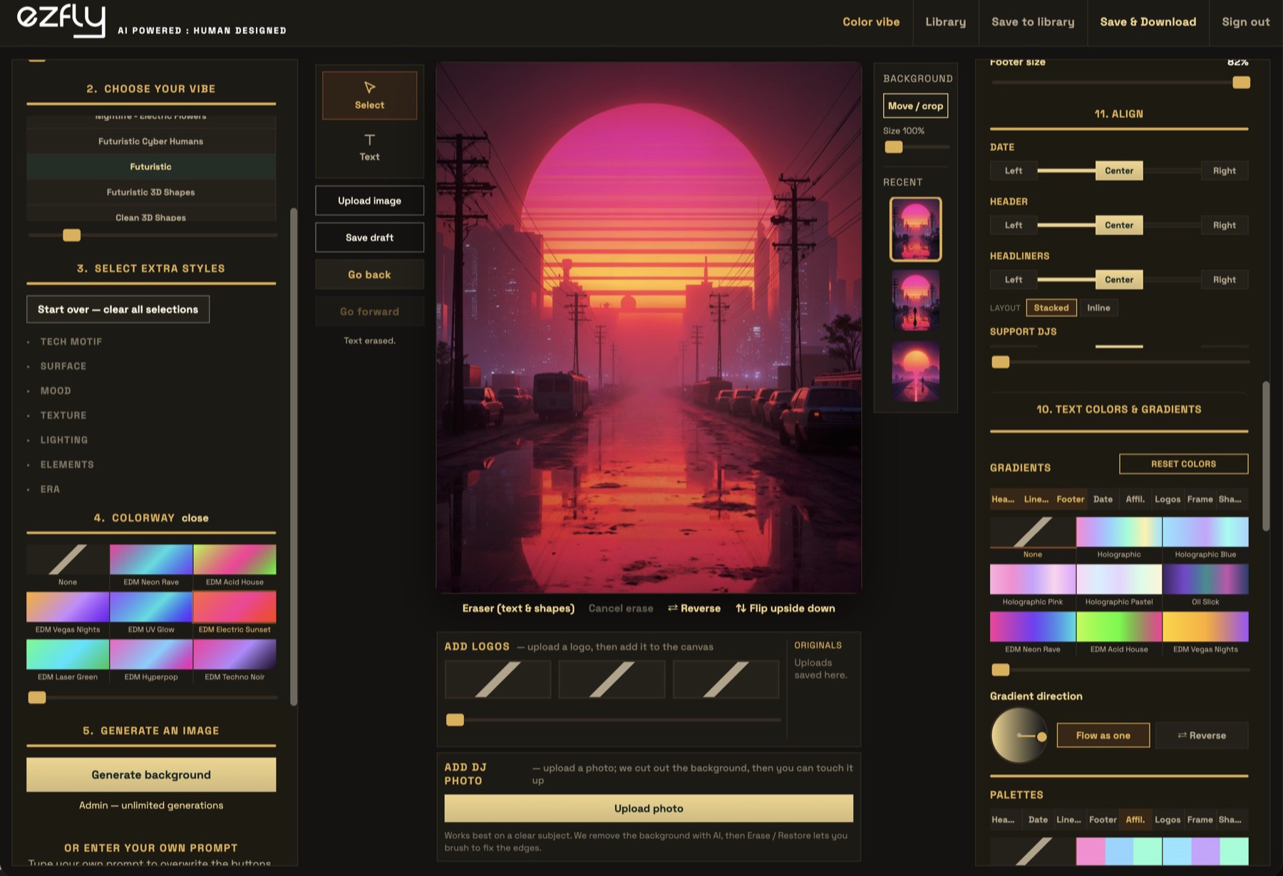
Task: Choose the Futuristic Cyber Humans vibe
Action: pos(151,142)
